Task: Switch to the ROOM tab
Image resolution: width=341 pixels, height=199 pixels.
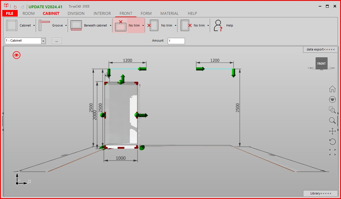Action: (29, 13)
